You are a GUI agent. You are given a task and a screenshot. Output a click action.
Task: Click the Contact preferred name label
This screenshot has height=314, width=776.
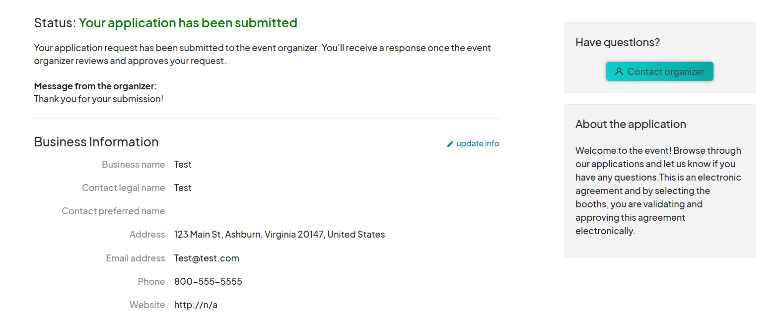pos(113,211)
